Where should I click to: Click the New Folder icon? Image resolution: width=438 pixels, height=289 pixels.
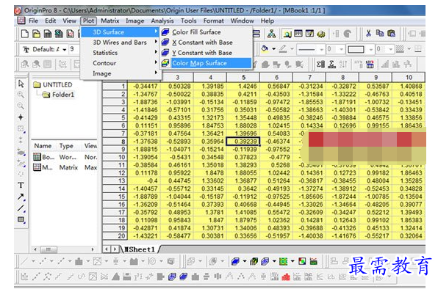[x=36, y=34]
